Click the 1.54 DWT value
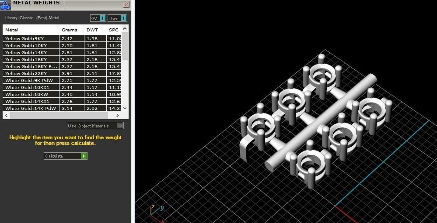 coord(92,94)
